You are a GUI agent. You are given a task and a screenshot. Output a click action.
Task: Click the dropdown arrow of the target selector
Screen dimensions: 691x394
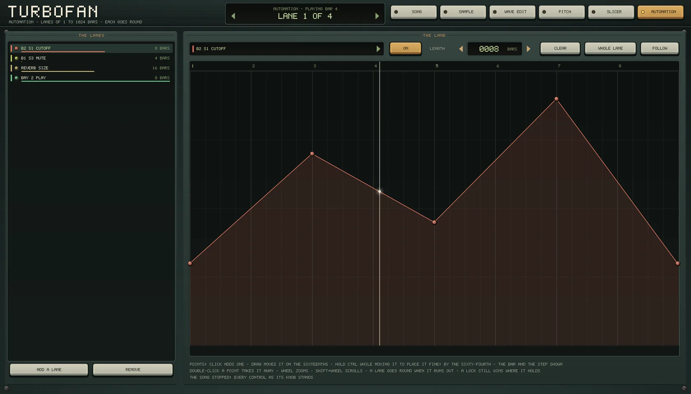click(x=378, y=49)
